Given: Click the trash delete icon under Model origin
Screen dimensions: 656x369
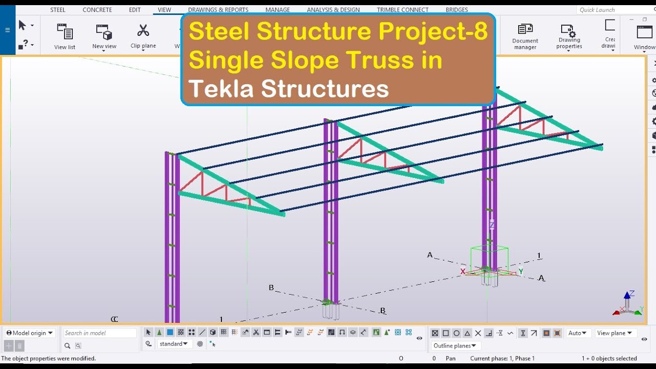Looking at the screenshot, I should (19, 346).
